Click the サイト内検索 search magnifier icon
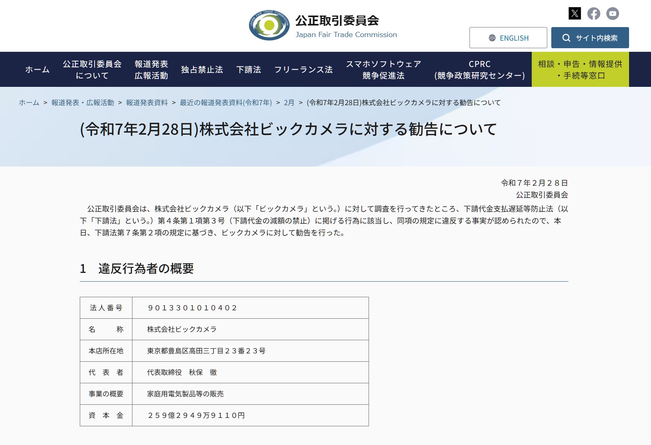651x445 pixels. coord(566,38)
